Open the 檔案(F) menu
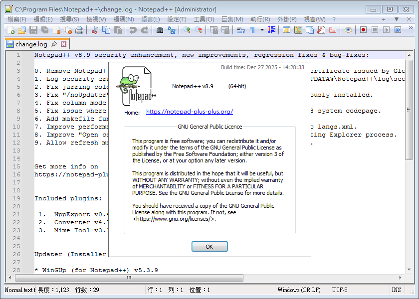 point(17,19)
